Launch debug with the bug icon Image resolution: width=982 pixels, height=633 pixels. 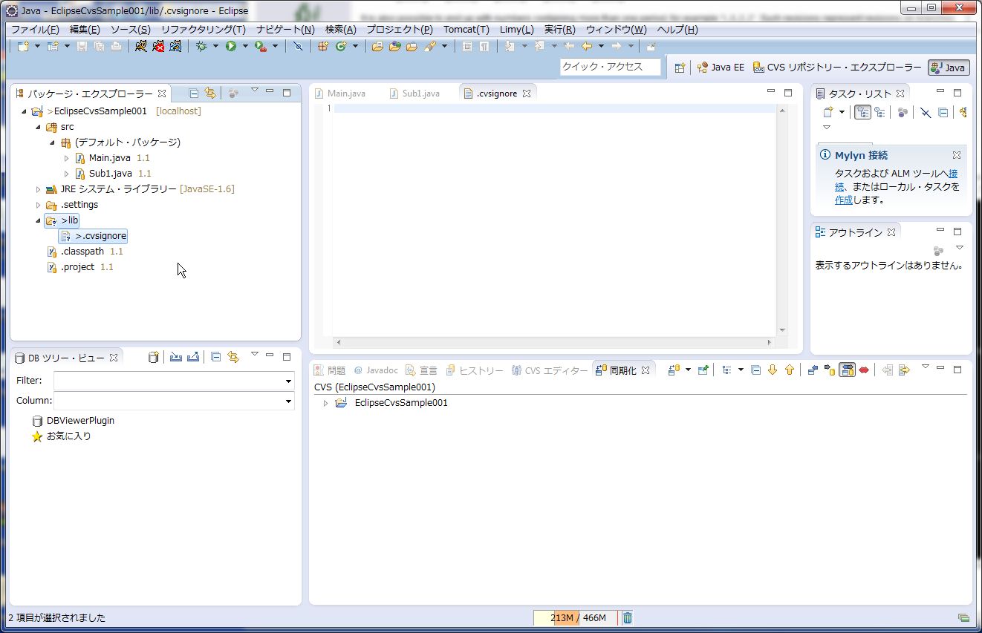(201, 46)
